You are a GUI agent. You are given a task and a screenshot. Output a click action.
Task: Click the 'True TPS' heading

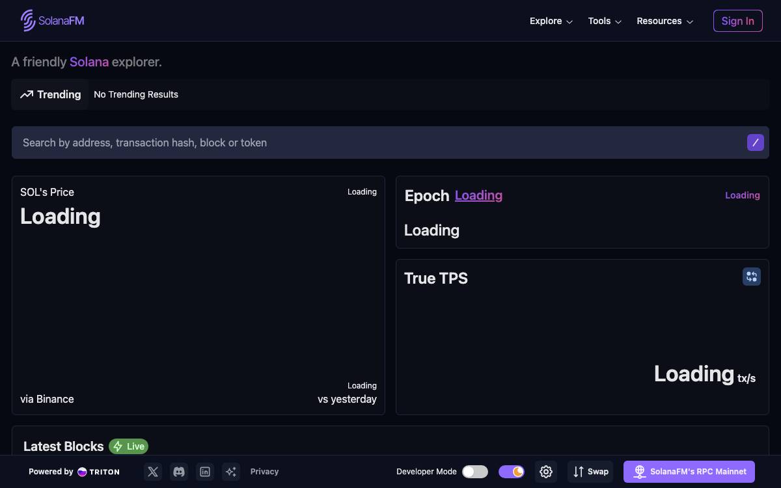[x=436, y=278]
